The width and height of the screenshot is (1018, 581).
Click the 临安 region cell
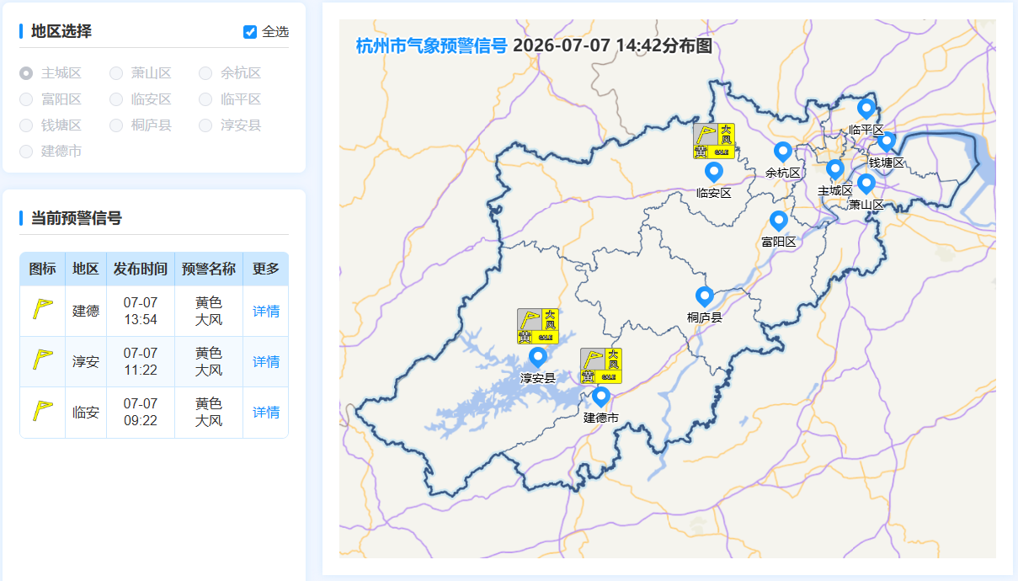86,413
